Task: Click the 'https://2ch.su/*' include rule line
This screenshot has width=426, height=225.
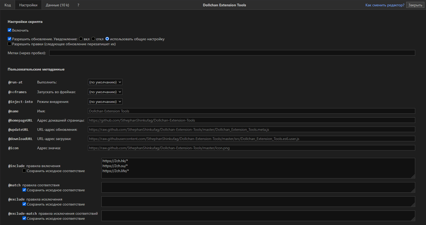Action: coord(115,166)
